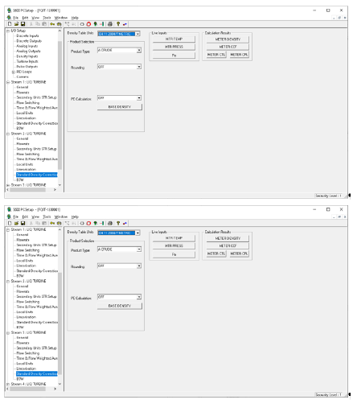Select Comms in upper window tree
Screen dimensions: 353x408
pyautogui.click(x=23, y=77)
